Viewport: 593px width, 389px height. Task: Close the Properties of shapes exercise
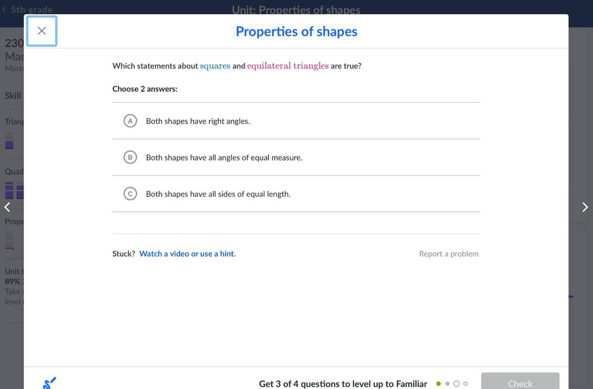click(42, 31)
